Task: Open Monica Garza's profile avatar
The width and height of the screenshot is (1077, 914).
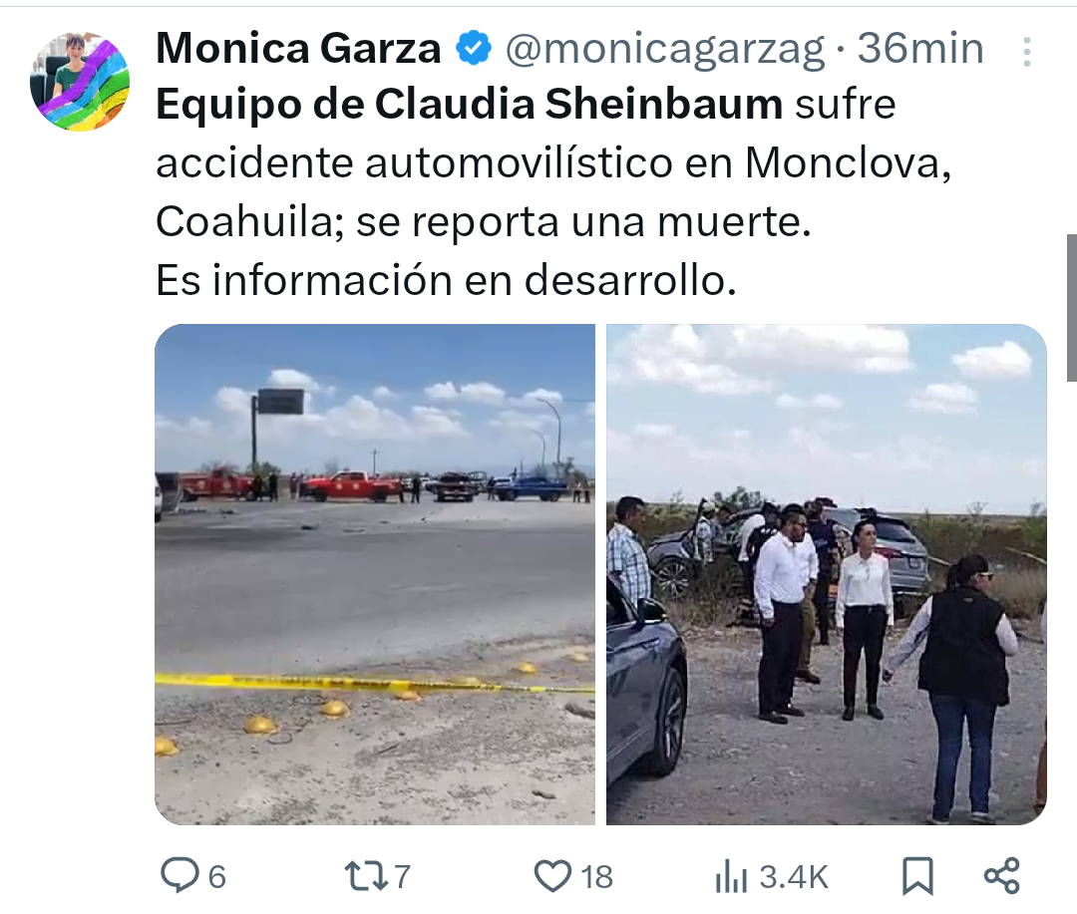Action: pyautogui.click(x=80, y=81)
